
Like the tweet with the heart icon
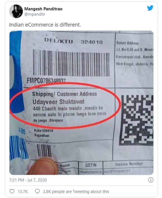click(x=12, y=191)
